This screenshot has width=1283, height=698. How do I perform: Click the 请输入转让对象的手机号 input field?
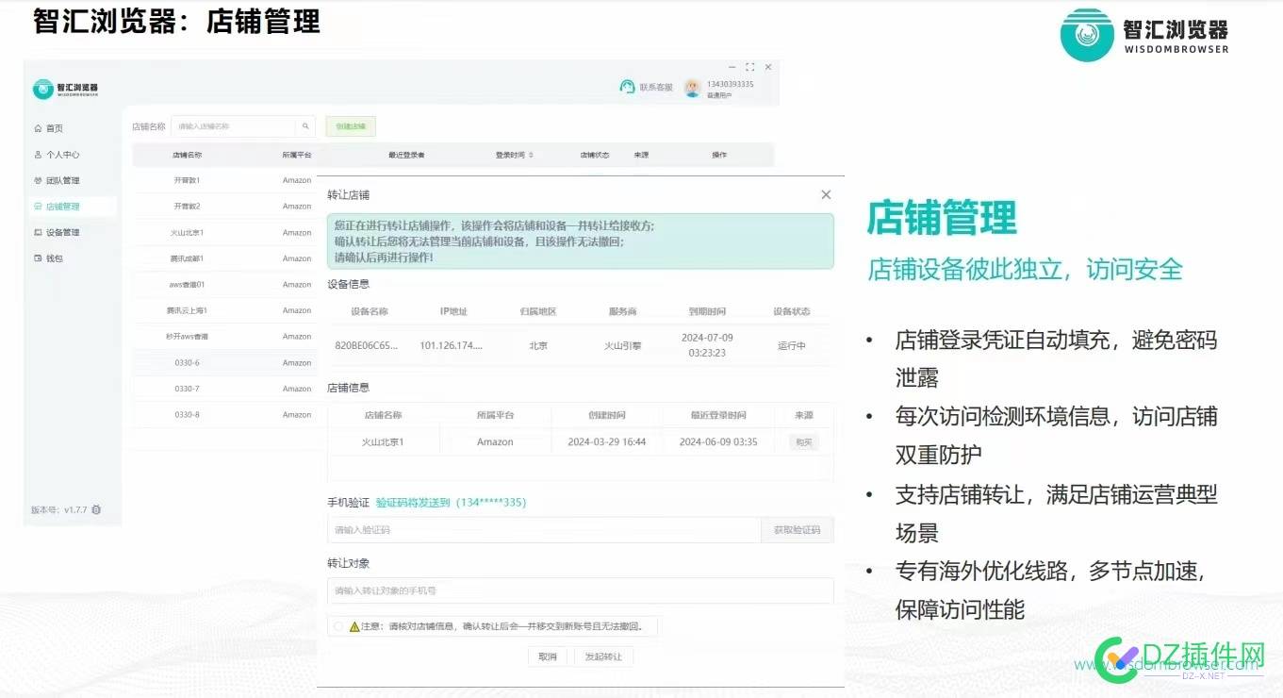click(580, 590)
